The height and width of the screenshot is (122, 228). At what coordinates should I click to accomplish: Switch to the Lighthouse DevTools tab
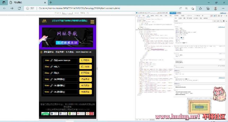[189, 16]
